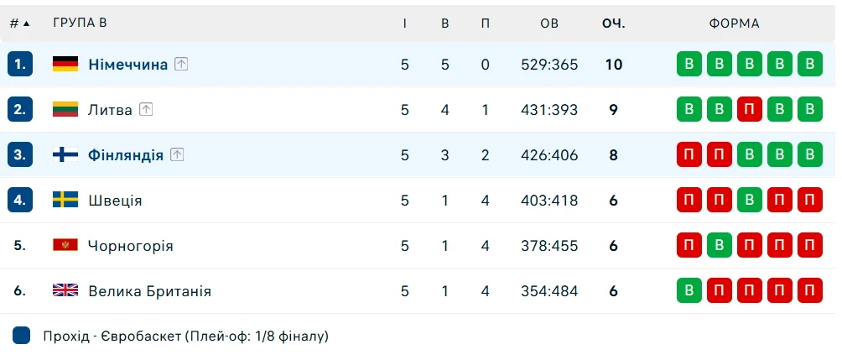842x360 pixels.
Task: Sort table by the # rank column
Action: (x=19, y=23)
